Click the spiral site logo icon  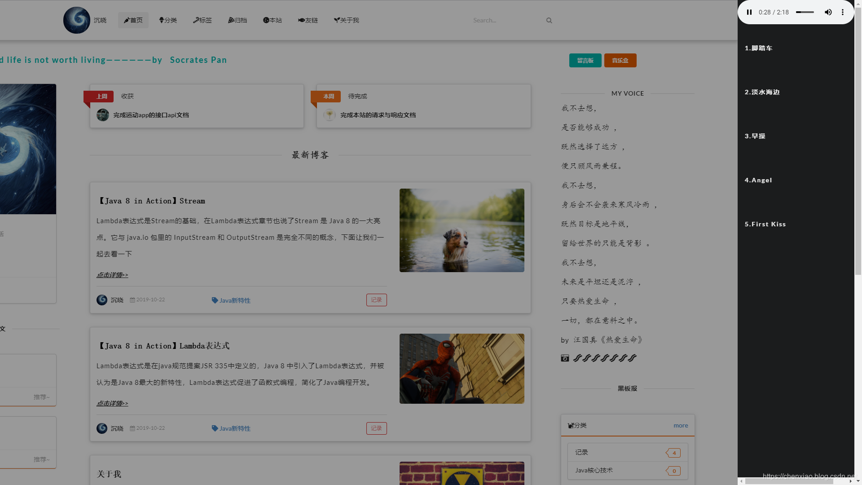click(x=76, y=20)
